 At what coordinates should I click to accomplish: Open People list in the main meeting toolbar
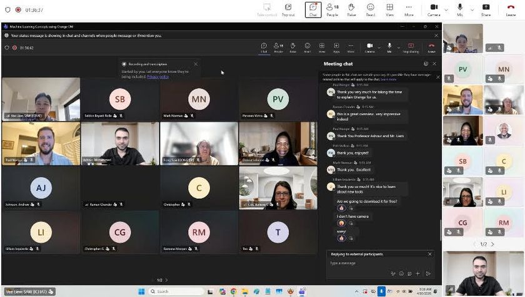tap(332, 9)
